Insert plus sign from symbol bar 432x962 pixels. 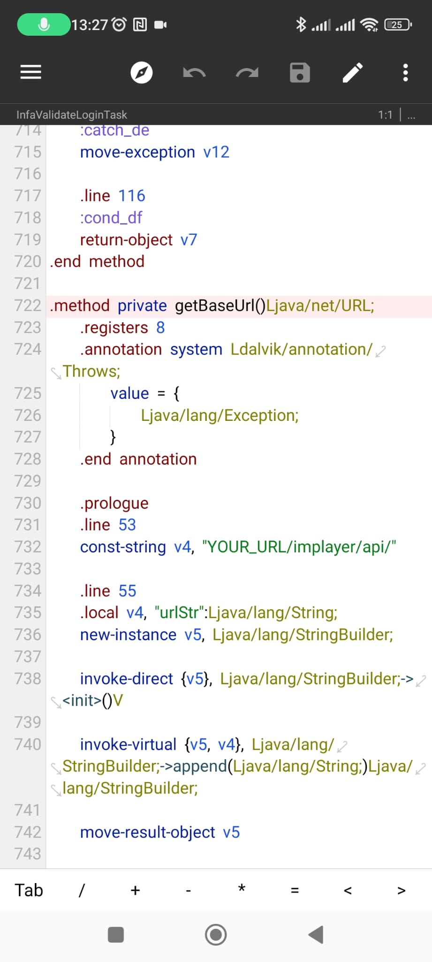[x=135, y=890]
